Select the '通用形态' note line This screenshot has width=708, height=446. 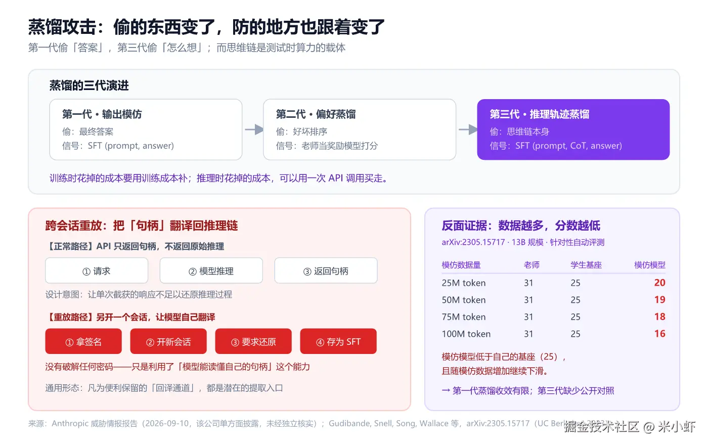click(164, 388)
